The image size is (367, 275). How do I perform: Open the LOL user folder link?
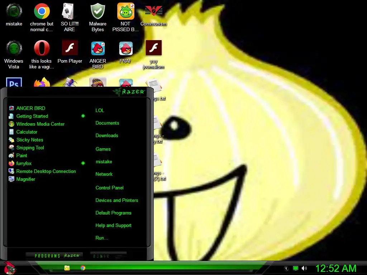point(100,110)
